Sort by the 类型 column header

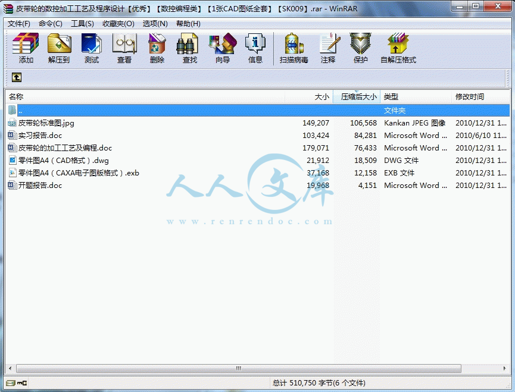click(416, 97)
